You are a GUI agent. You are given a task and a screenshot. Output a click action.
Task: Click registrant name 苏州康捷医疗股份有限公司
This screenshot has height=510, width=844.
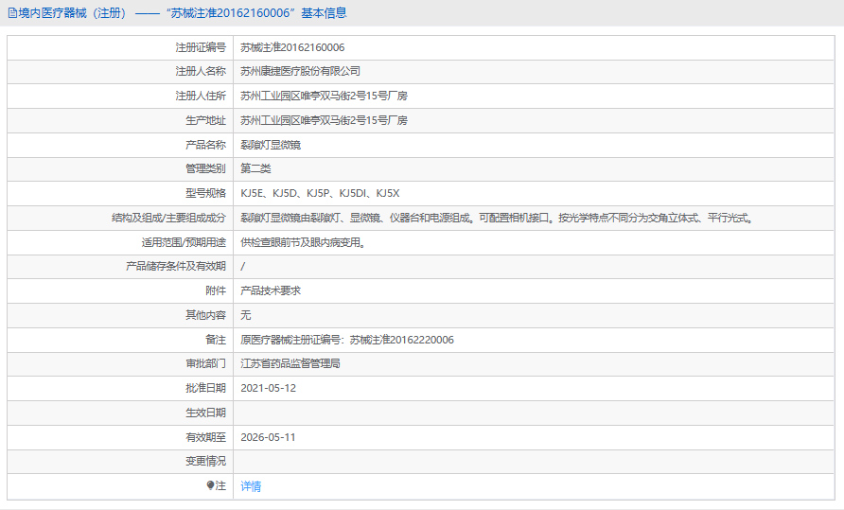300,71
